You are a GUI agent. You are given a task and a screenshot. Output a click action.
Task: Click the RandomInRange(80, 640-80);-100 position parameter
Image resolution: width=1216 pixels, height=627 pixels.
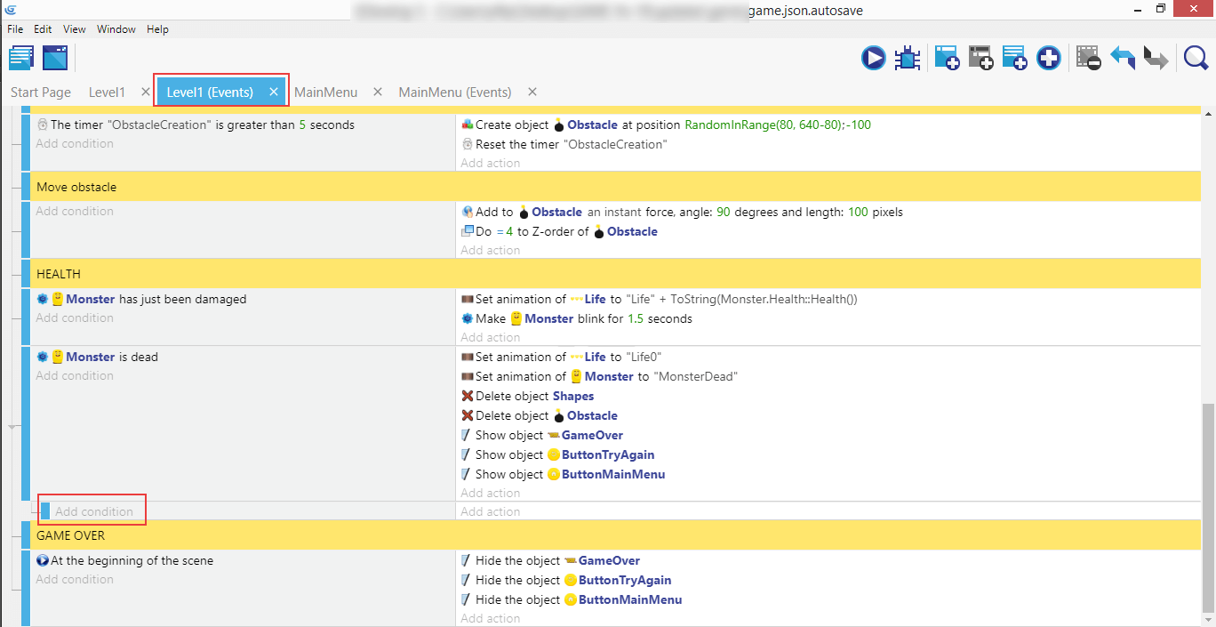(778, 125)
